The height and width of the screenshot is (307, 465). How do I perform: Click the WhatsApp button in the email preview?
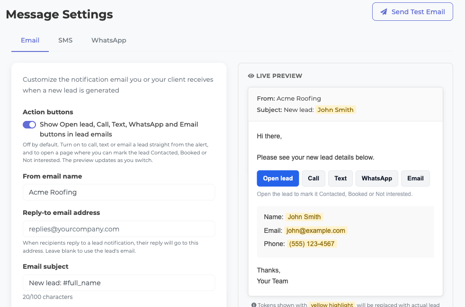point(377,179)
